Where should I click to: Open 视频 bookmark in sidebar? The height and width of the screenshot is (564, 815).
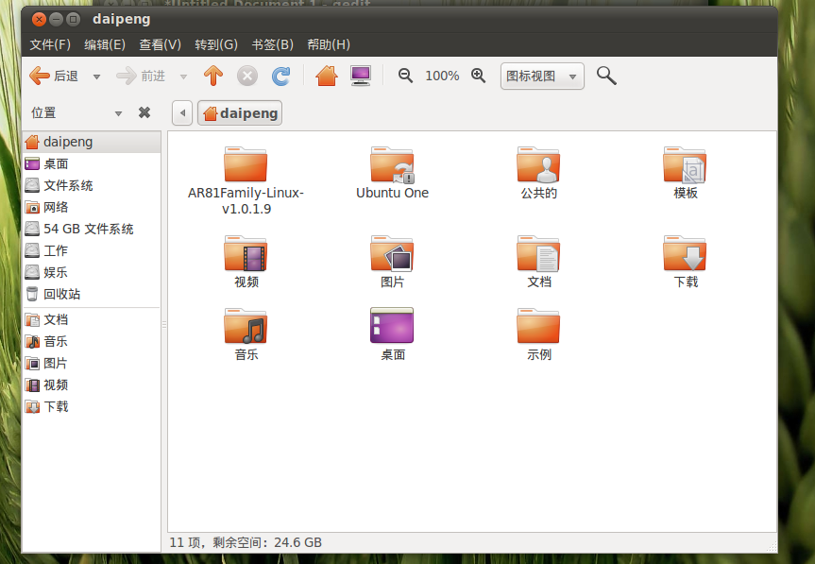click(x=92, y=385)
